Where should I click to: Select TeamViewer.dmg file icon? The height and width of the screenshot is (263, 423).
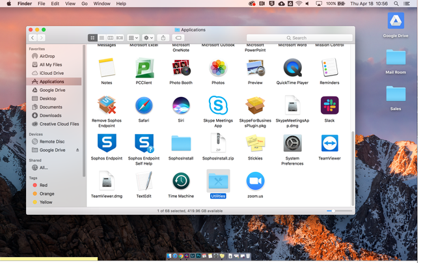pos(107,181)
